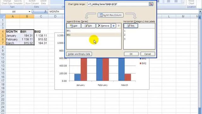Screen dimensions: 202x114
Task: Move the selected series down with the arrow
Action: (x=119, y=26)
